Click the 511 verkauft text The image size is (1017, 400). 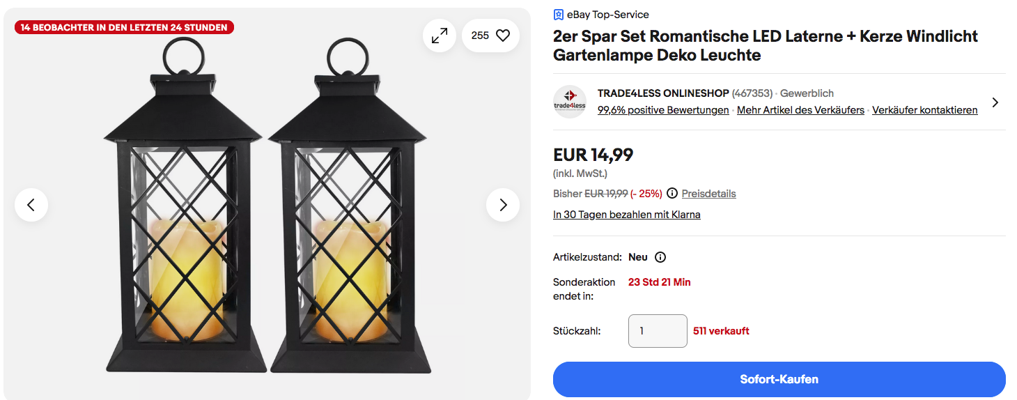click(x=721, y=331)
